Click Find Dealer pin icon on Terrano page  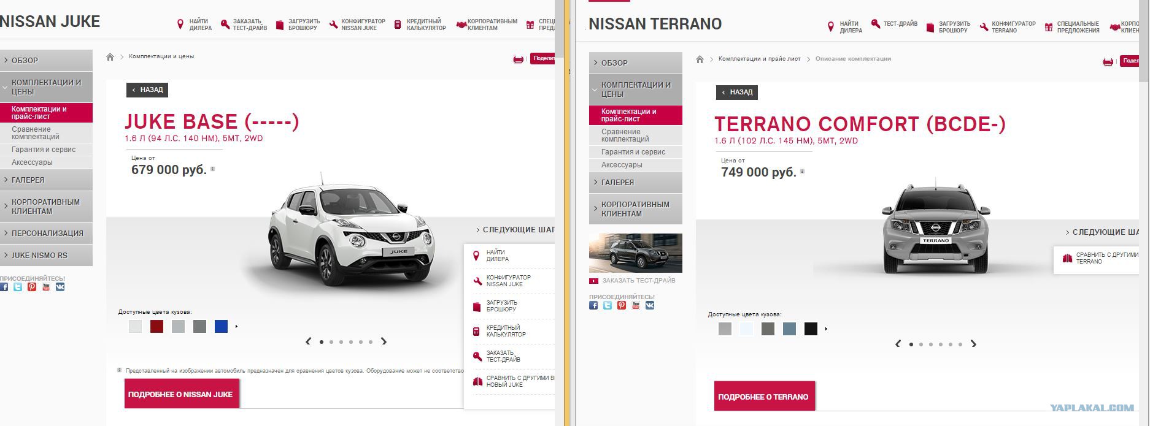coord(830,27)
